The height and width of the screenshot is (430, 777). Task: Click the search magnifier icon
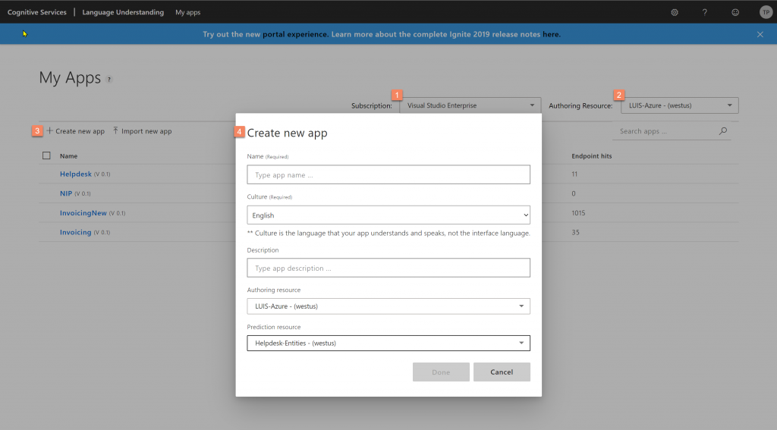click(723, 130)
